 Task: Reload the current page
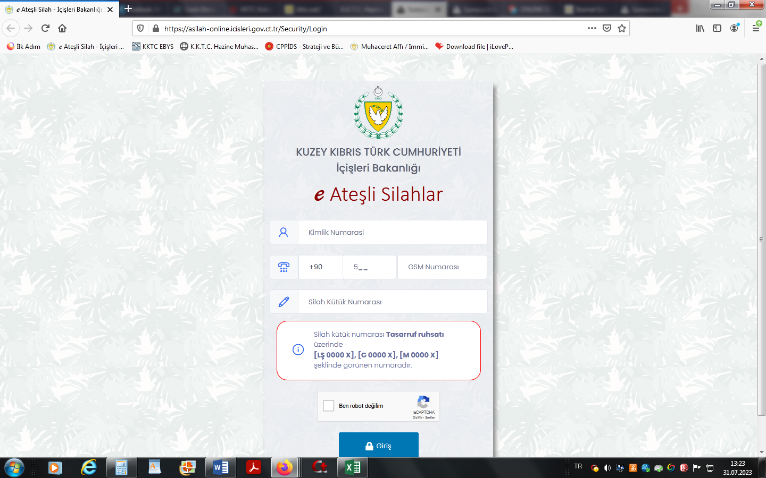click(45, 28)
